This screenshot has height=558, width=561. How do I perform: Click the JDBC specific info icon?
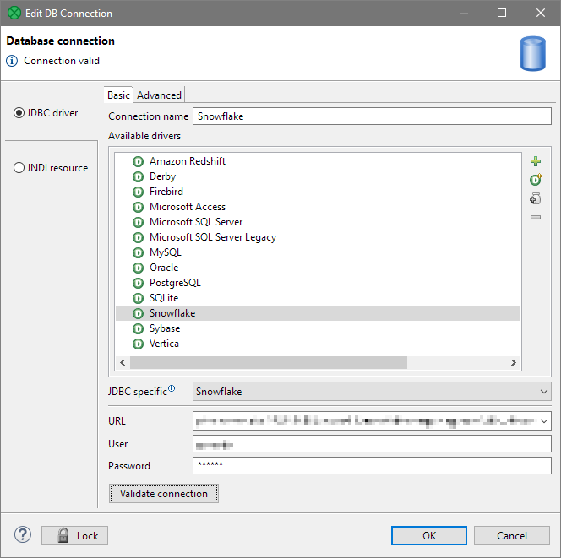(172, 388)
